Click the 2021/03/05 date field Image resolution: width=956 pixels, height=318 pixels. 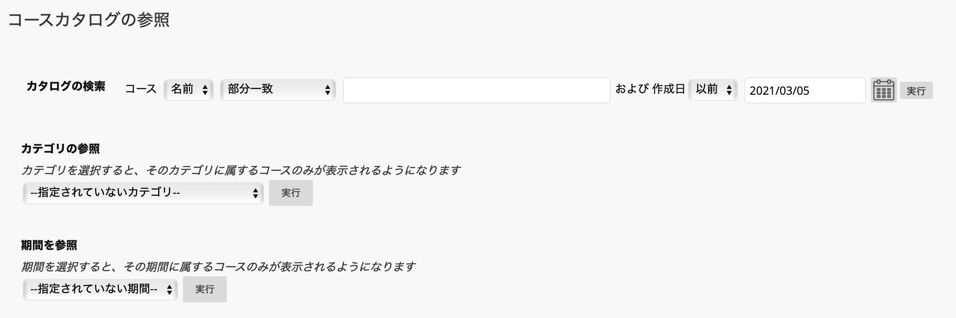[805, 90]
